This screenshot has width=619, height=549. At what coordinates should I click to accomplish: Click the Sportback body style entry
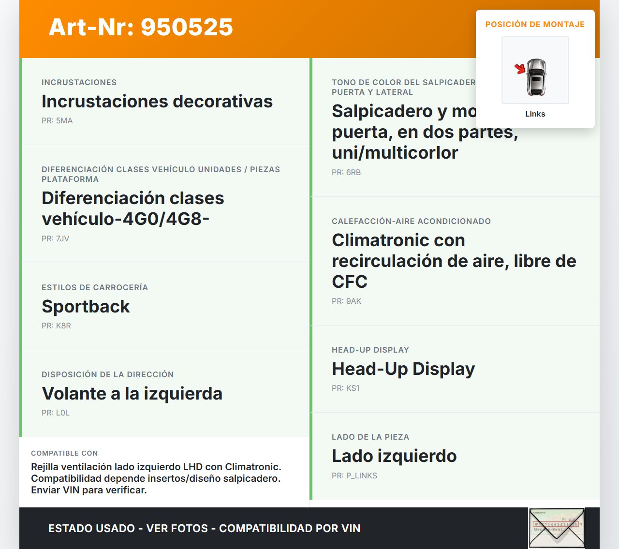click(86, 307)
